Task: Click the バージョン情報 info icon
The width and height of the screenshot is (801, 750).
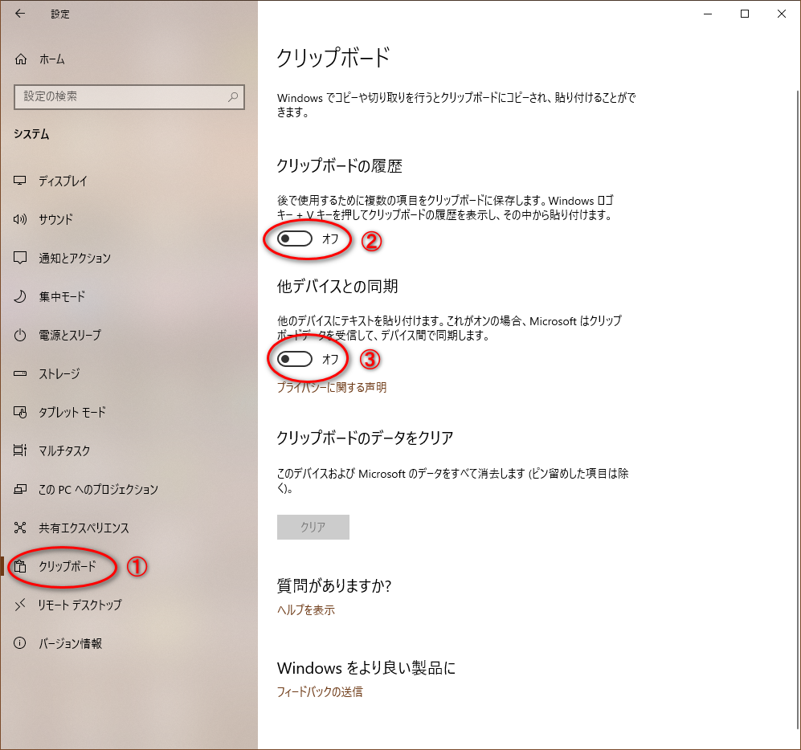Action: pyautogui.click(x=21, y=644)
